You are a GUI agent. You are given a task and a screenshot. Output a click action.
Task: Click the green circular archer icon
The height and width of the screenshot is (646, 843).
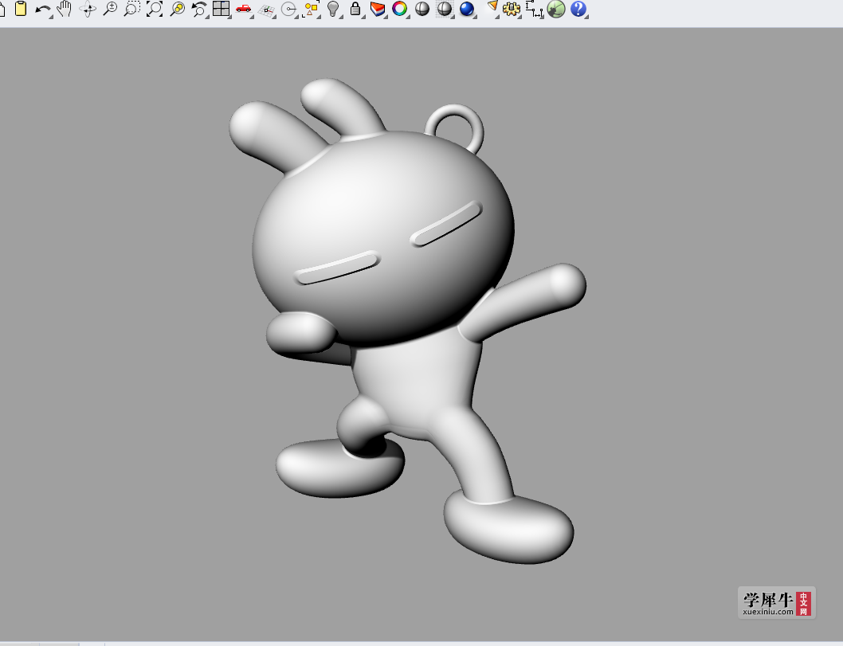tap(556, 9)
